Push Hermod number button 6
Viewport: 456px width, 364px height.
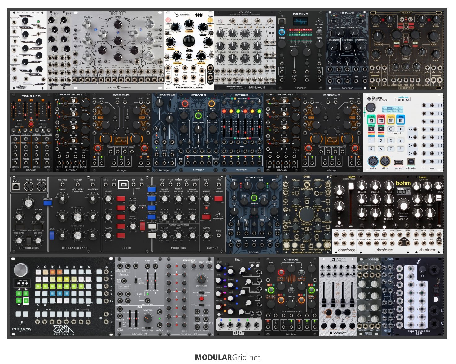381,149
